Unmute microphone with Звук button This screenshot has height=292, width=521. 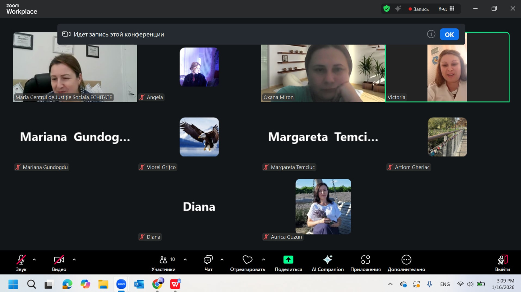(x=21, y=263)
